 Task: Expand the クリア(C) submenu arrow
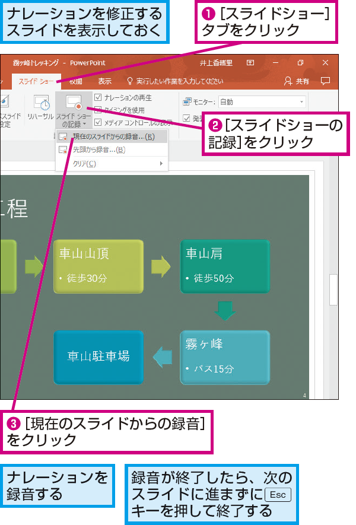[161, 163]
